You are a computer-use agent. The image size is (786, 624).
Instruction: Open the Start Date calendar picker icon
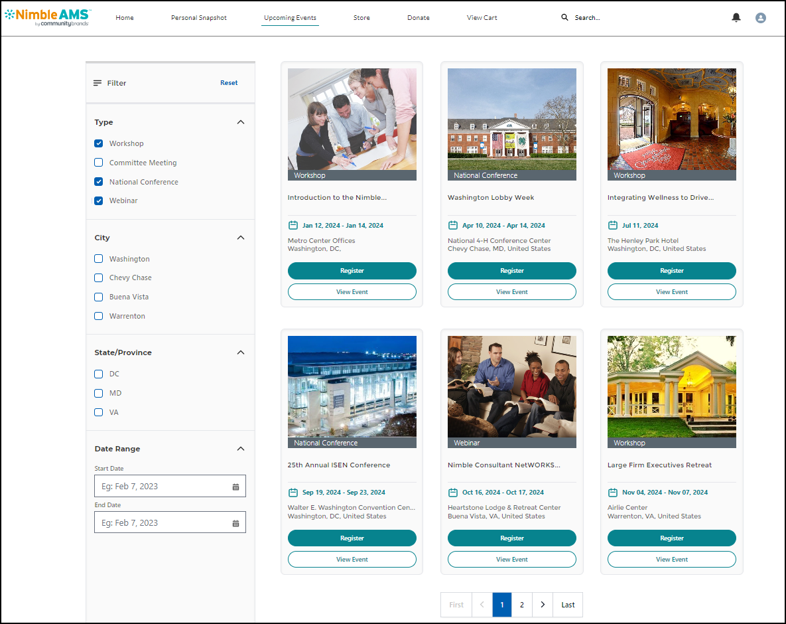[235, 487]
